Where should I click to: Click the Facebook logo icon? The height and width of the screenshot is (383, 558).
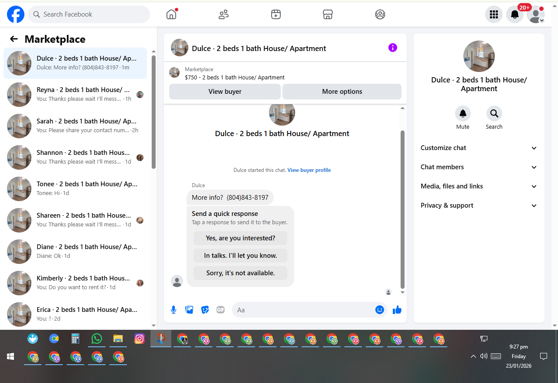click(x=16, y=14)
